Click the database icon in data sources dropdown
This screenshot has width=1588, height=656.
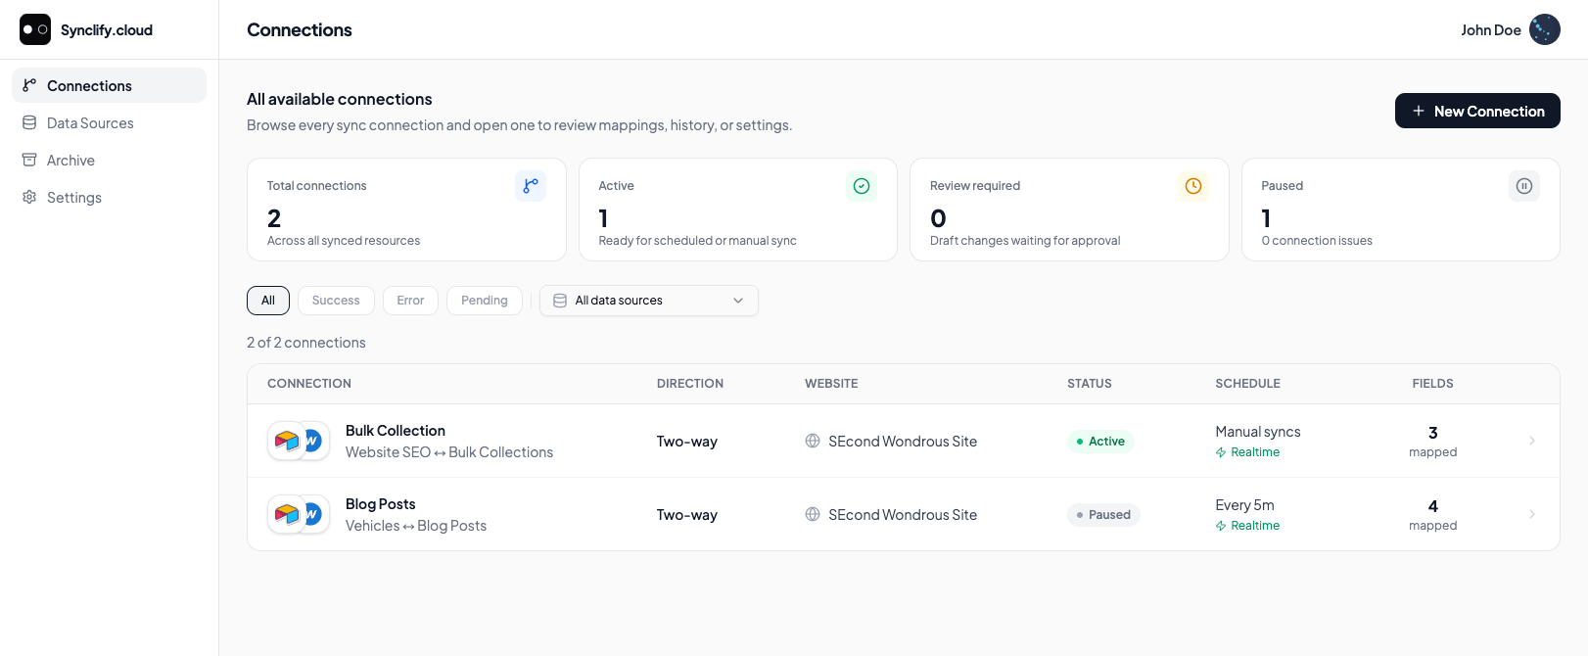560,301
